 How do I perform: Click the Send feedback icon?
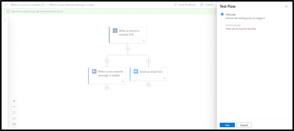(176, 5)
